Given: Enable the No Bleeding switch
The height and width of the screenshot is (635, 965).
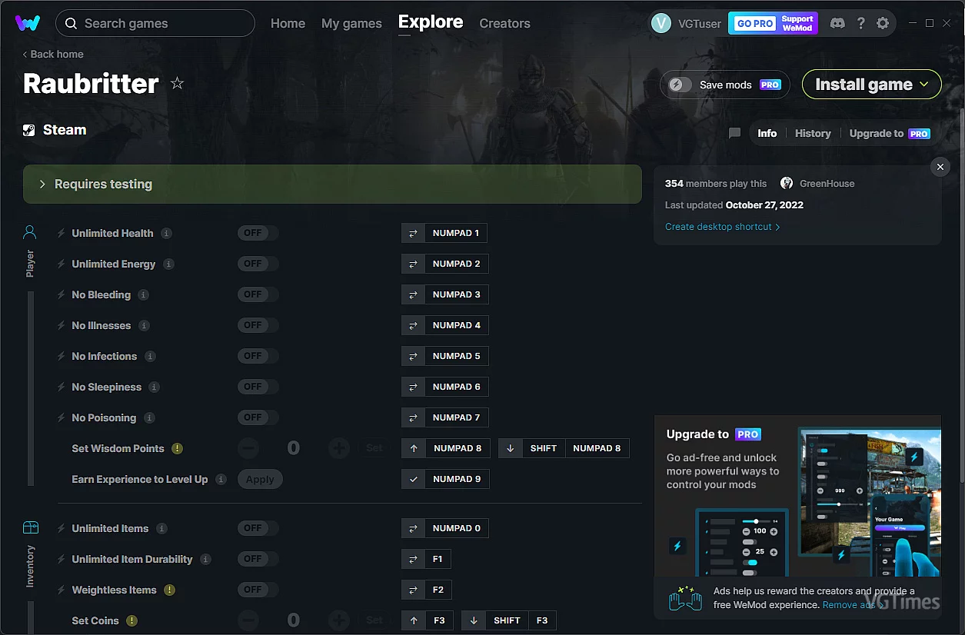Looking at the screenshot, I should point(258,294).
